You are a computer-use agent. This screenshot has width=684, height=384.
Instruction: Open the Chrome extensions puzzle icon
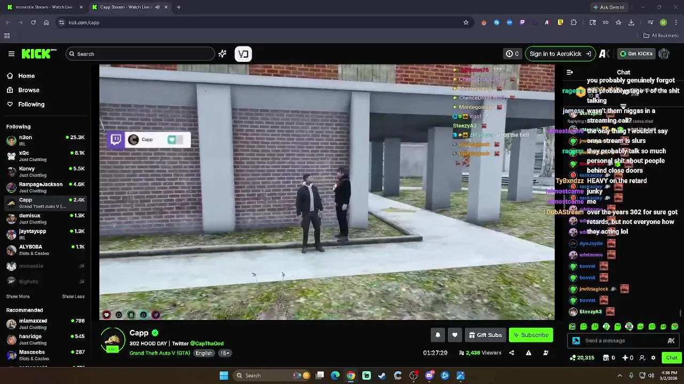[574, 22]
